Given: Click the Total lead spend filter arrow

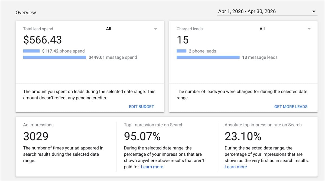Looking at the screenshot, I should (x=155, y=29).
